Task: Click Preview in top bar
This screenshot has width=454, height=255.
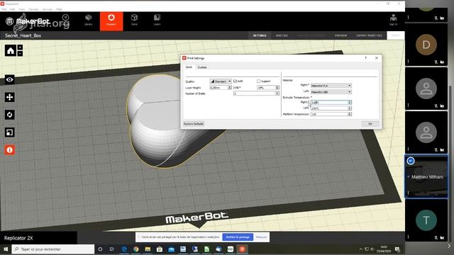Action: [x=340, y=35]
